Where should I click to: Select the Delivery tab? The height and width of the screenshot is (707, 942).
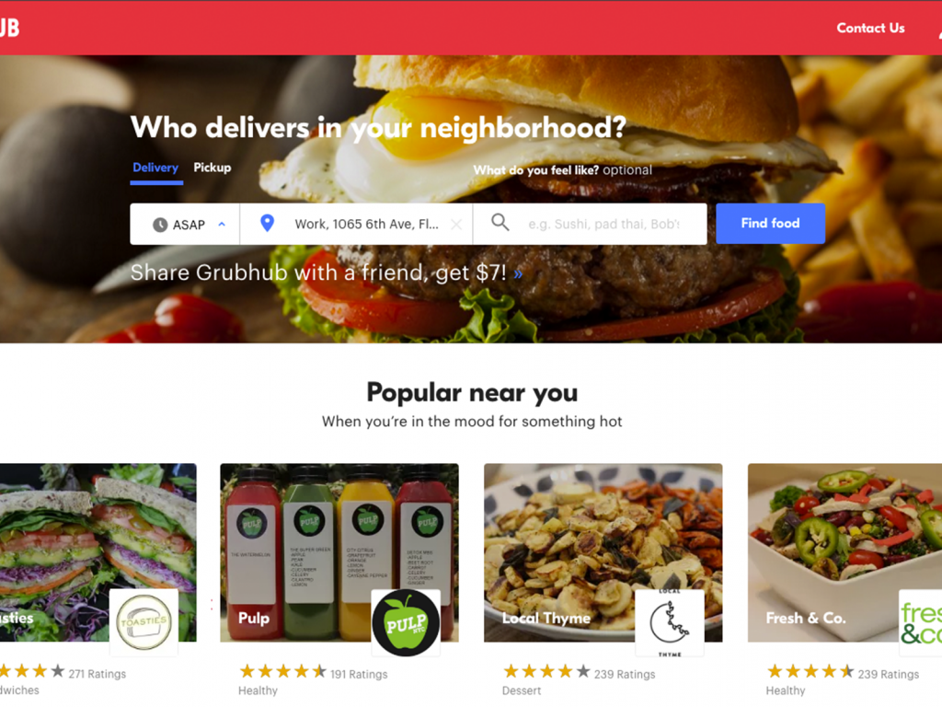155,168
